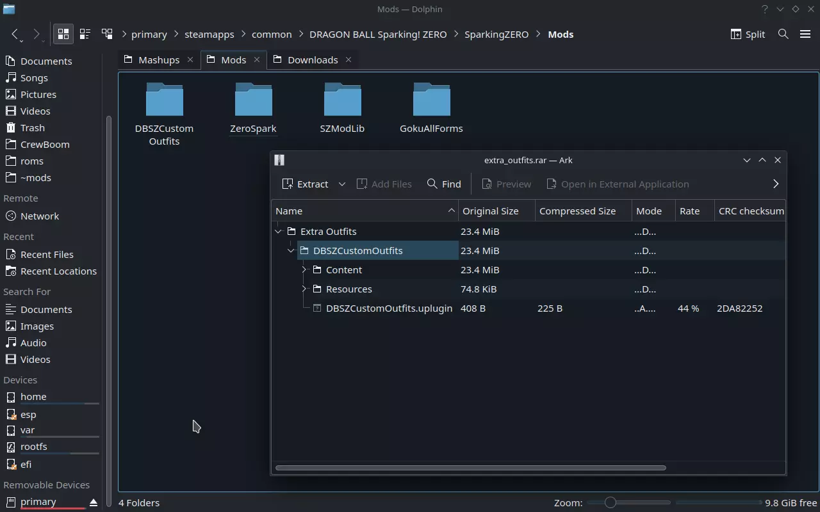Select the Resources row in Ark
820x512 pixels.
[529, 289]
